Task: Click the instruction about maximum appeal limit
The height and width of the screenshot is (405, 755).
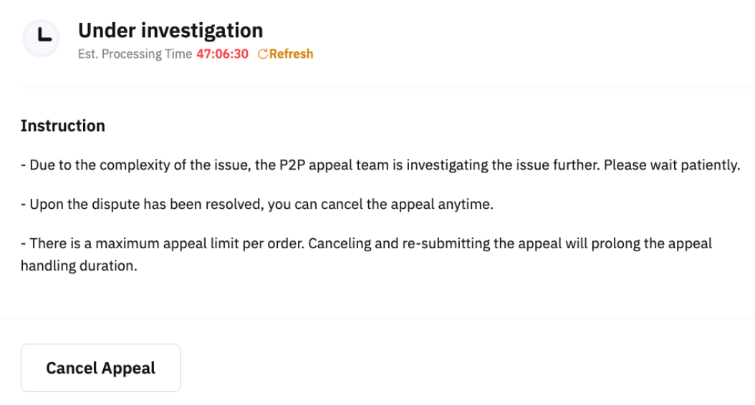Action: tap(165, 243)
